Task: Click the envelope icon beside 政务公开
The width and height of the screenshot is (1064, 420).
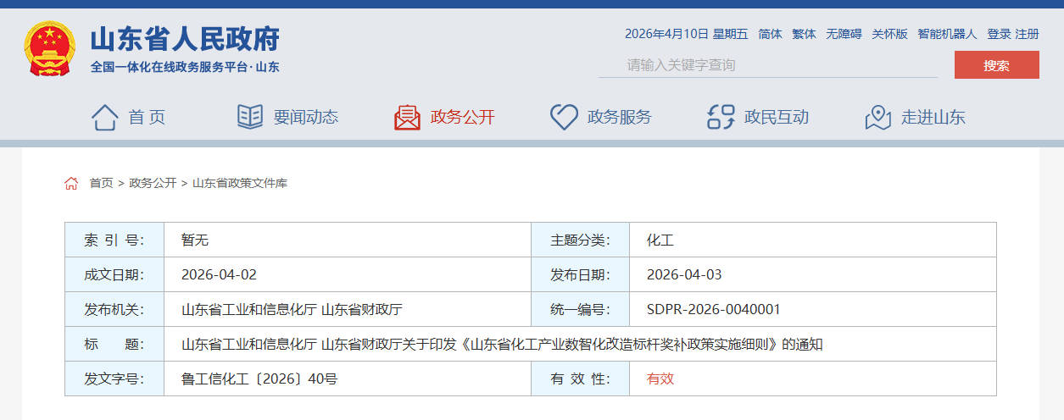Action: point(407,117)
